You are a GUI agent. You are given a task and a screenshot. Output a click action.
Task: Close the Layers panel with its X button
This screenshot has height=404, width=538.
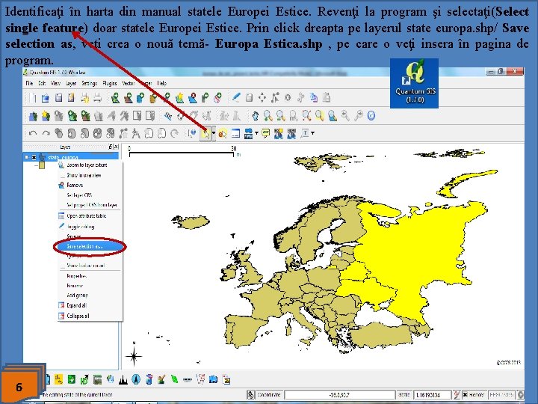click(116, 147)
